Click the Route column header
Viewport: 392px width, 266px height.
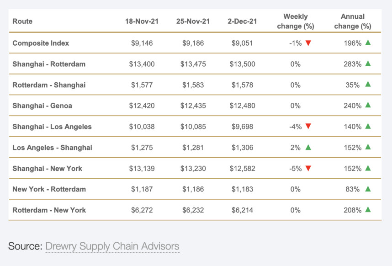(x=22, y=21)
